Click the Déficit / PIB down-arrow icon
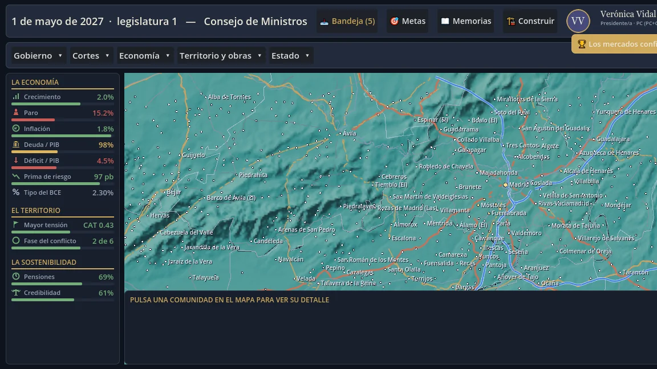 pos(16,160)
